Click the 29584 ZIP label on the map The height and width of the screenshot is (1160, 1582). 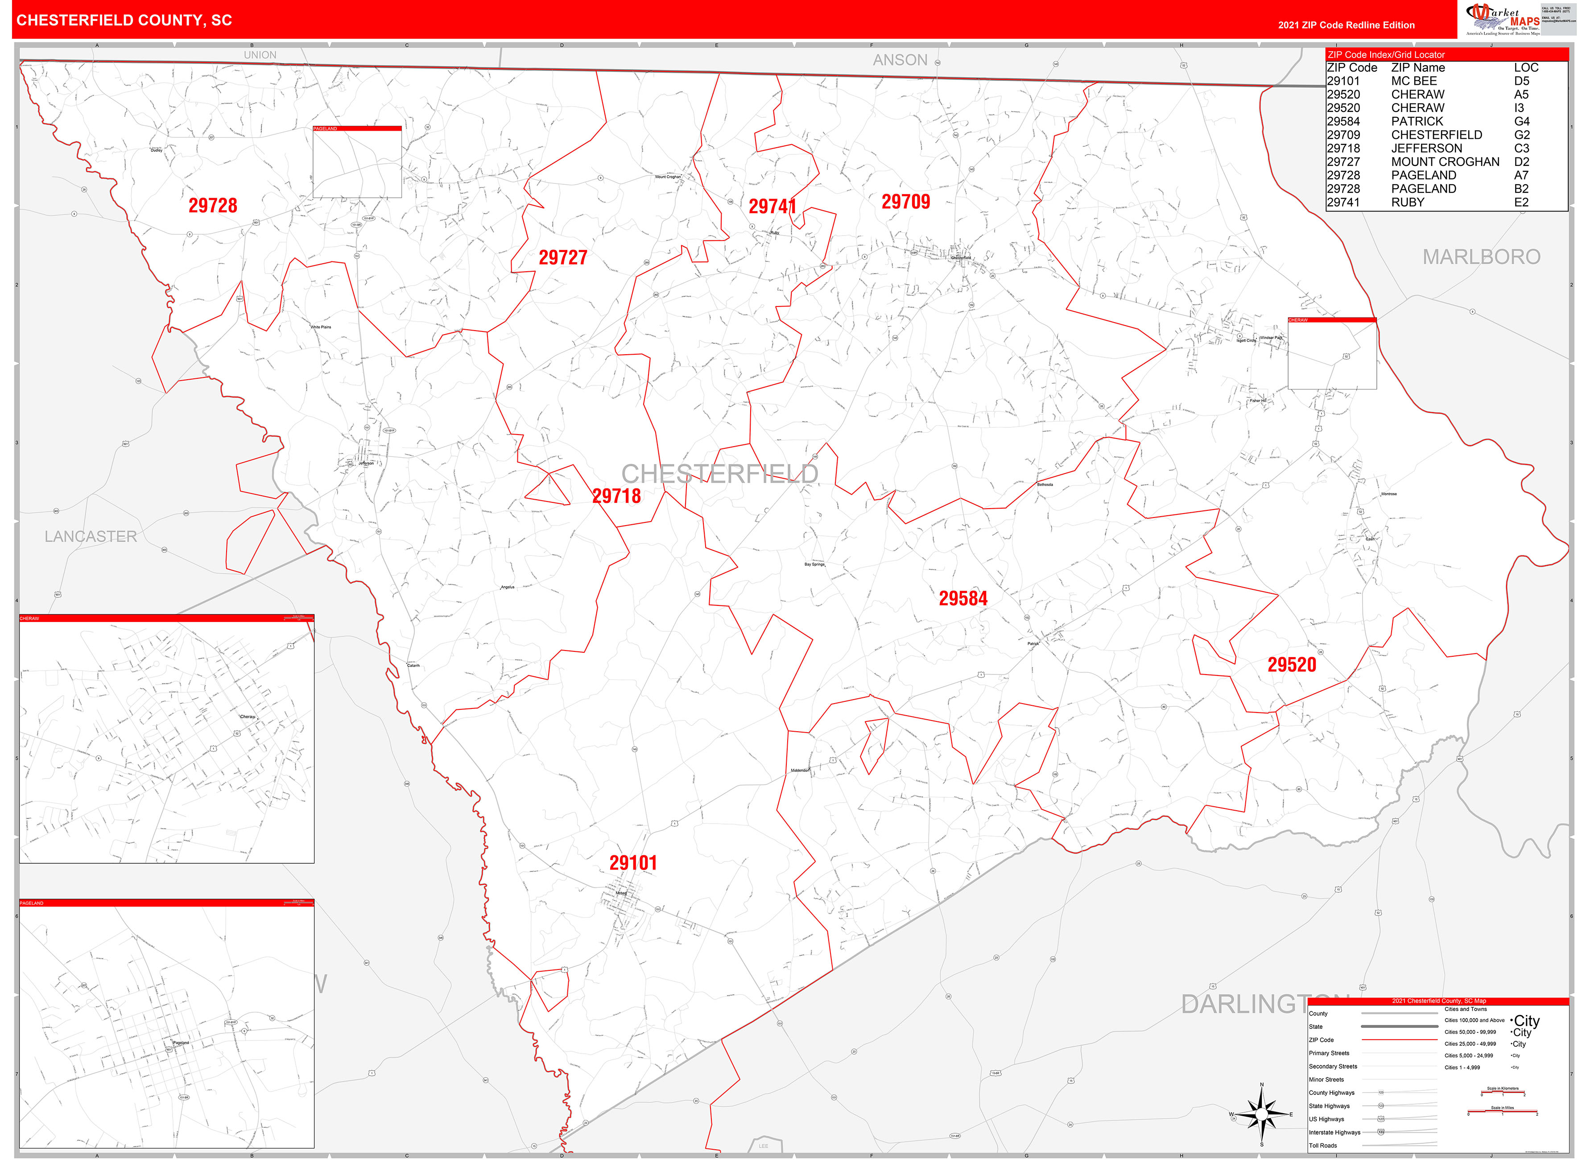[963, 599]
